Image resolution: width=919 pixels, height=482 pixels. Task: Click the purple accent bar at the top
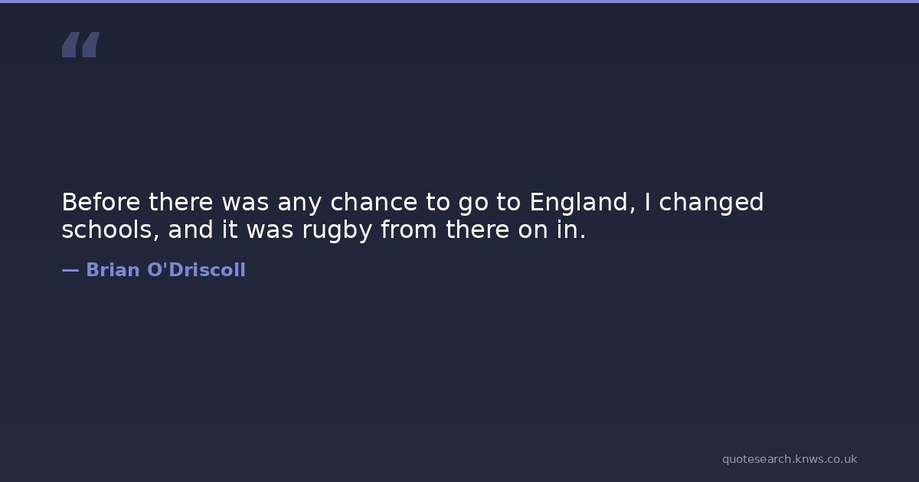click(459, 2)
